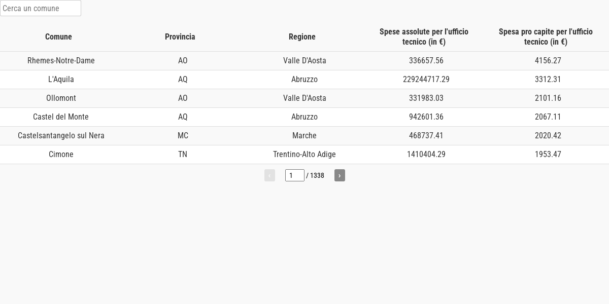The height and width of the screenshot is (304, 609).
Task: Click the MC province cell
Action: [183, 136]
